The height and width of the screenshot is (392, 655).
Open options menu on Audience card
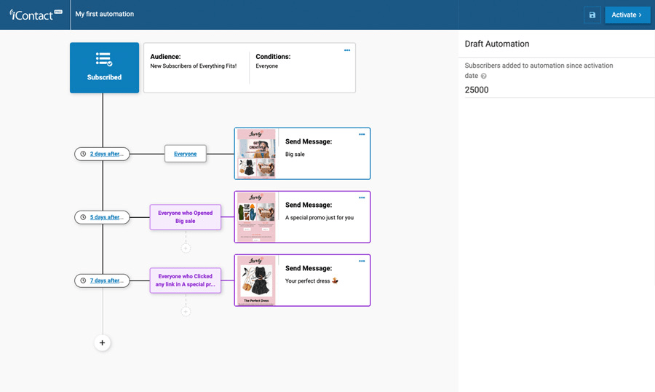point(346,50)
